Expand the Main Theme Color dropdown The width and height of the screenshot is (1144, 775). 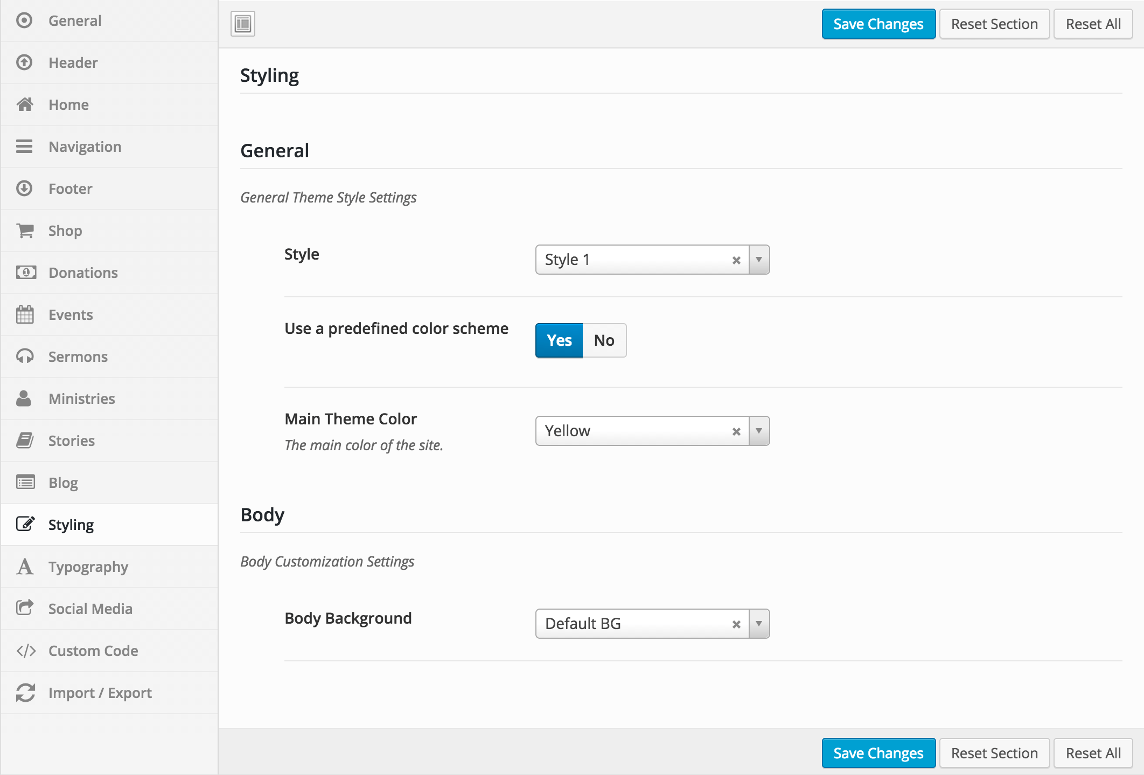tap(759, 431)
